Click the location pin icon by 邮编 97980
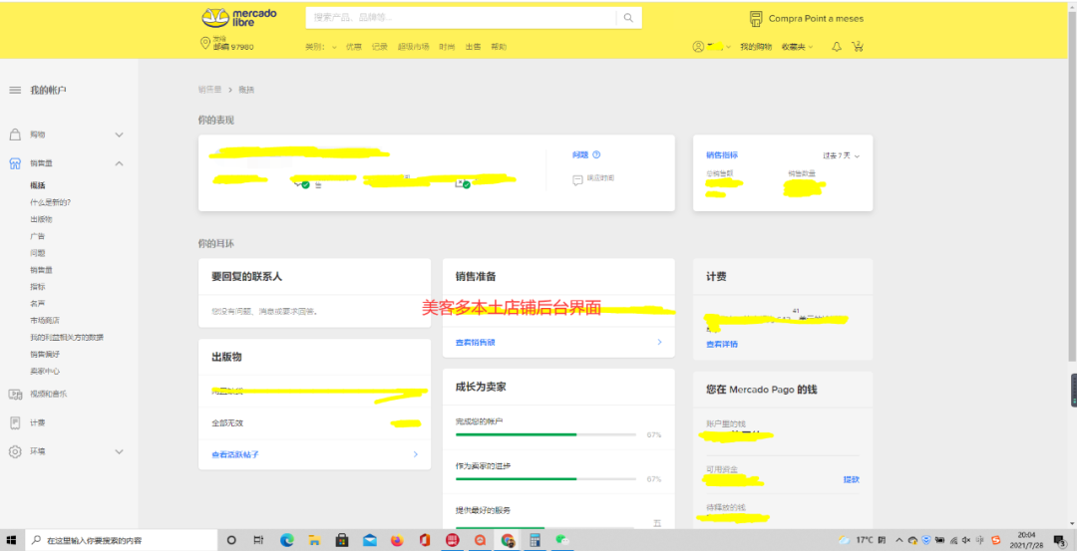The width and height of the screenshot is (1077, 551). [x=205, y=43]
